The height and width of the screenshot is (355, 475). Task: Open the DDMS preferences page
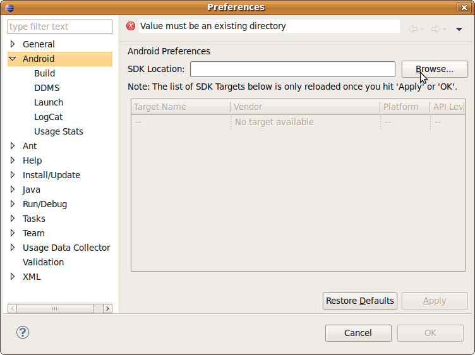pos(47,88)
